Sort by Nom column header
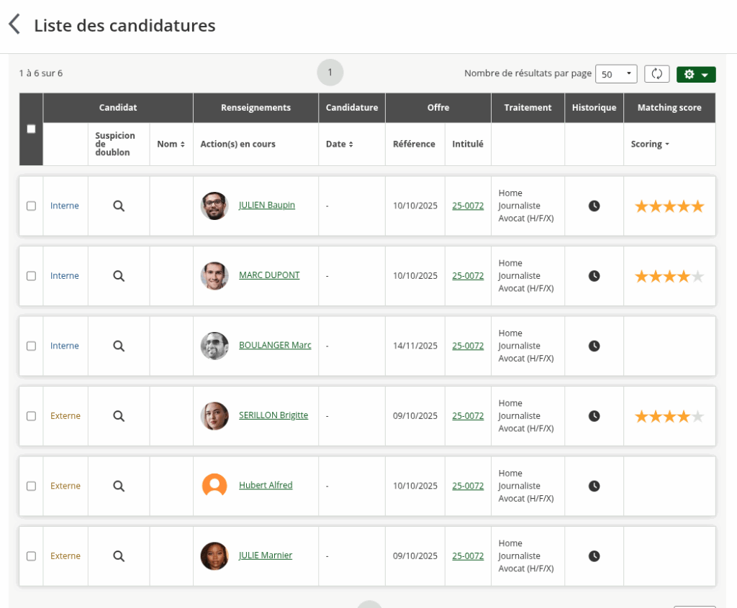Viewport: 737px width, 608px height. click(x=171, y=144)
